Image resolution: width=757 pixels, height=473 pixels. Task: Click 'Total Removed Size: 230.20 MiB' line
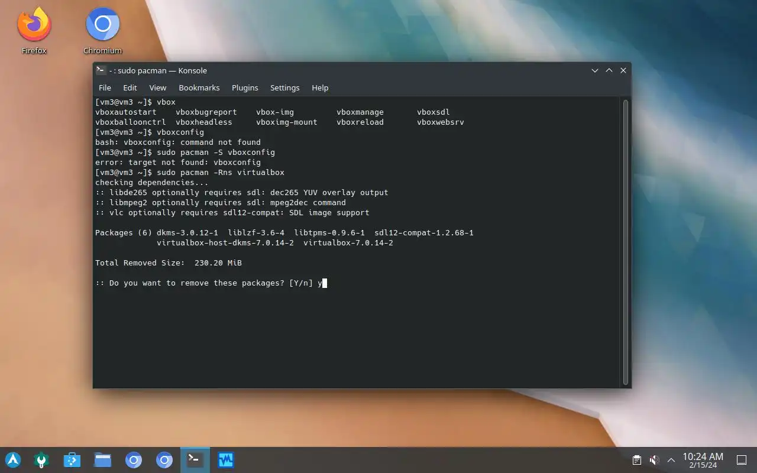click(x=169, y=263)
